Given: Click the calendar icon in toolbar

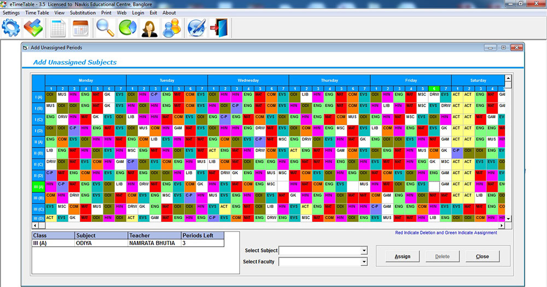Looking at the screenshot, I should [x=80, y=27].
